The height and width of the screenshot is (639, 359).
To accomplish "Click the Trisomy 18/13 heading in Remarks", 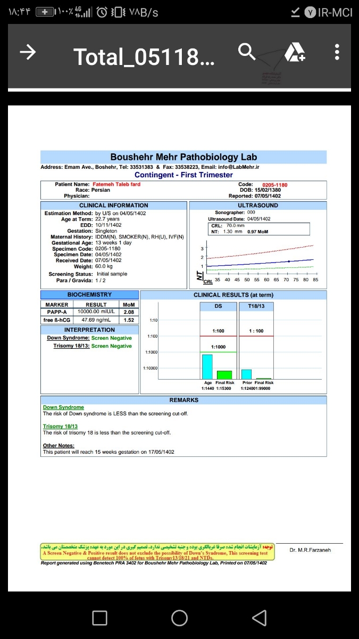I will click(60, 427).
